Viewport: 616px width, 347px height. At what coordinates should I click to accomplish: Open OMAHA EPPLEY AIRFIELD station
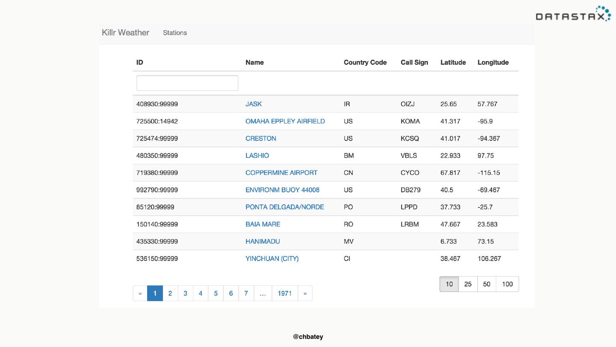tap(285, 121)
